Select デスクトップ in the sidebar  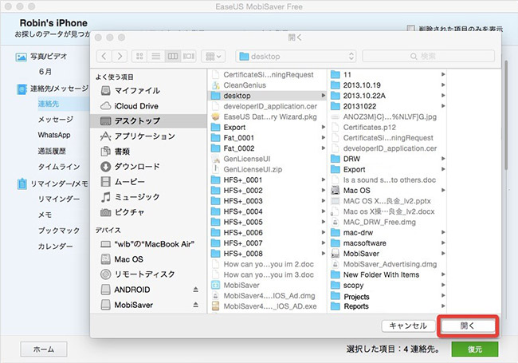(148, 121)
